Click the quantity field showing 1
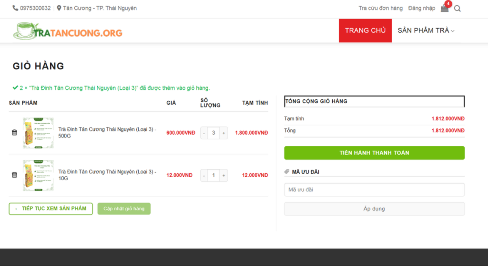 click(x=214, y=176)
